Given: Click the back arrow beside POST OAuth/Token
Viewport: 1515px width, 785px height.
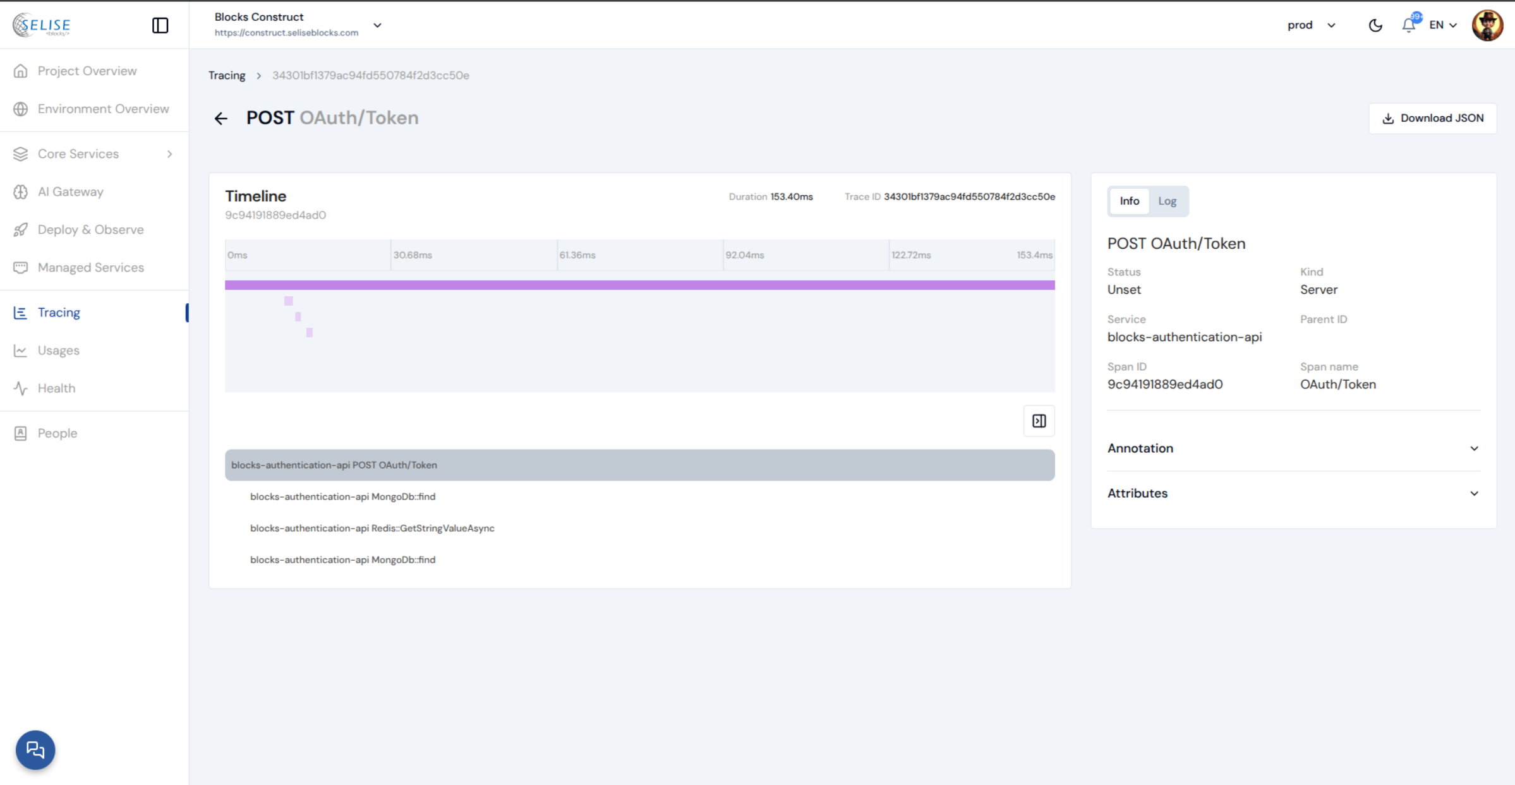Looking at the screenshot, I should tap(220, 118).
